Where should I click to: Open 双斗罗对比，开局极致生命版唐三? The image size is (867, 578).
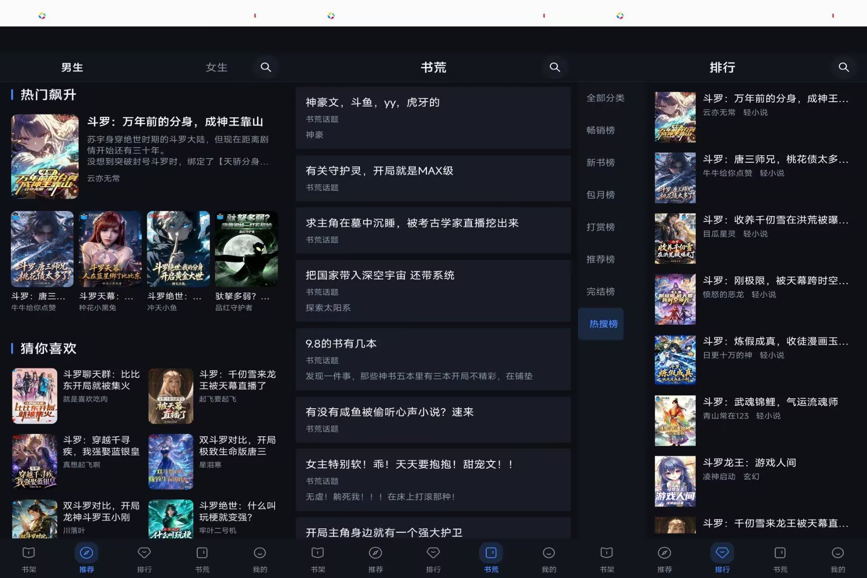coord(213,461)
